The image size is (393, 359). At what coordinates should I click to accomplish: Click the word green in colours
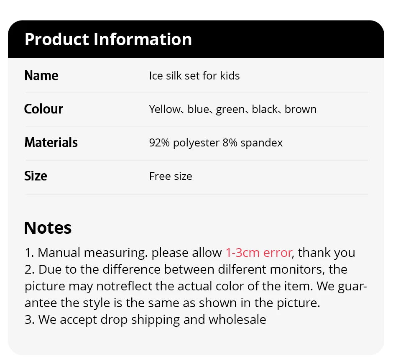[x=230, y=110]
